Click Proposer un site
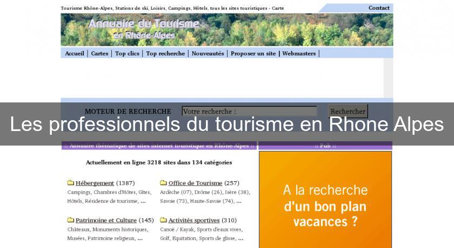Viewport: 454px width, 248px height. (253, 53)
